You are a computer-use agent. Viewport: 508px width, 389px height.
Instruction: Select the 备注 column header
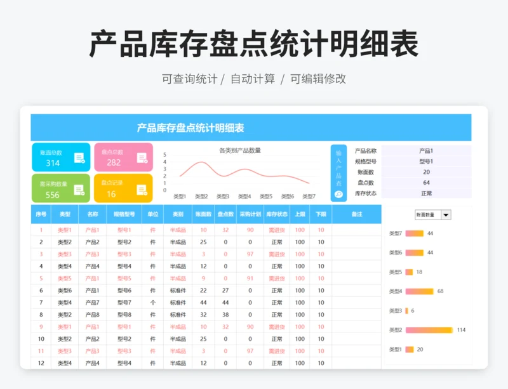(356, 214)
